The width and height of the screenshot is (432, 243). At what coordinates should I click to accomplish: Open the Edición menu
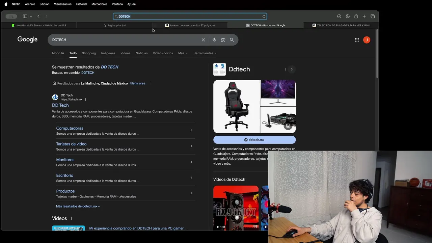pyautogui.click(x=45, y=4)
